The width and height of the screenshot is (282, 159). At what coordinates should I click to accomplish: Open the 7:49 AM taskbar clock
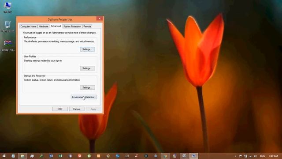[x=273, y=156]
